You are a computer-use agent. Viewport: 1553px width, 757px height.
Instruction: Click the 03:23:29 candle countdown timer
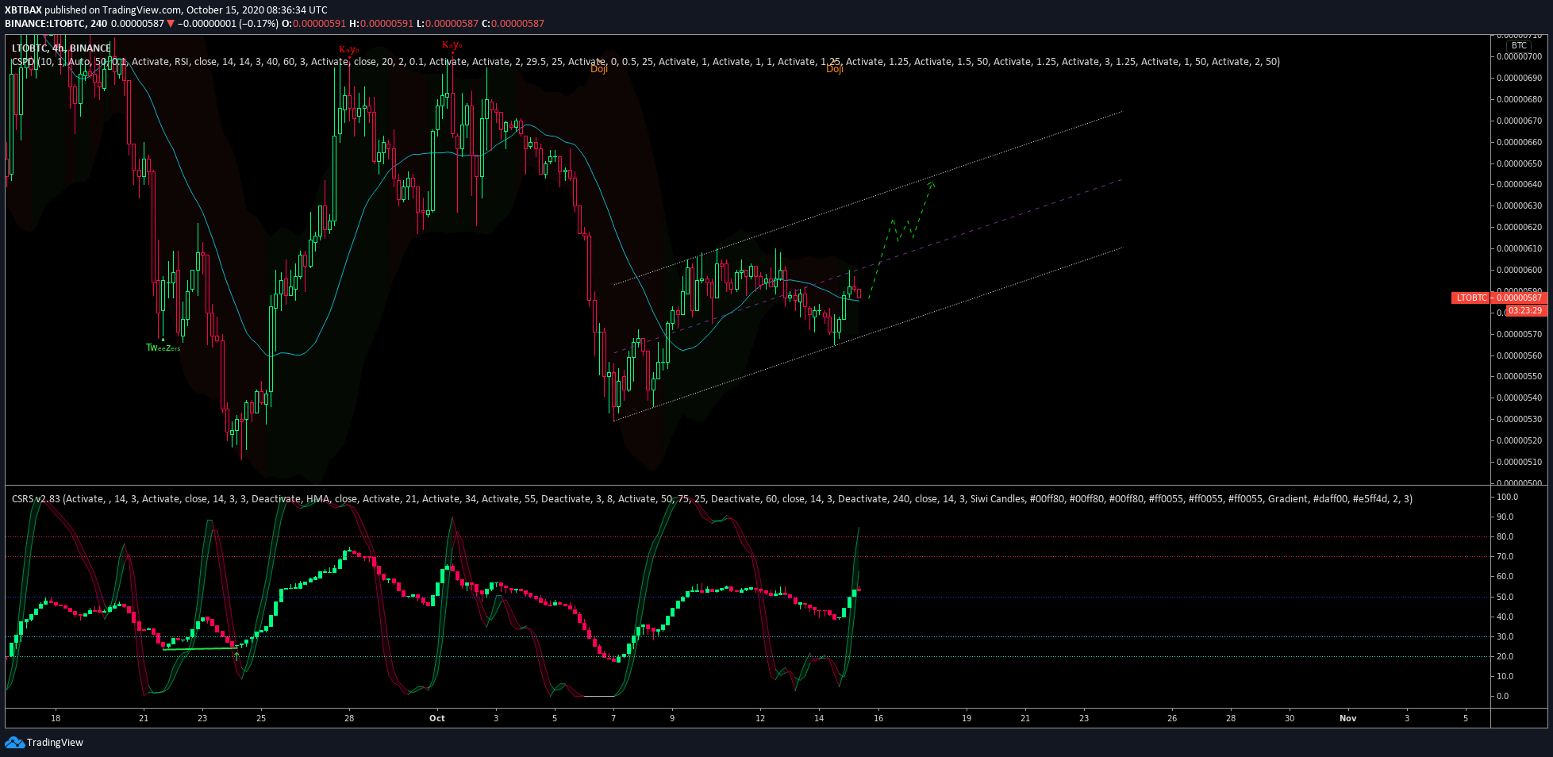1525,311
